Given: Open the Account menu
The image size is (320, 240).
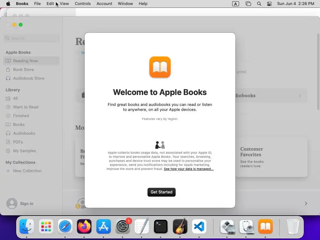Looking at the screenshot, I should coord(104,4).
